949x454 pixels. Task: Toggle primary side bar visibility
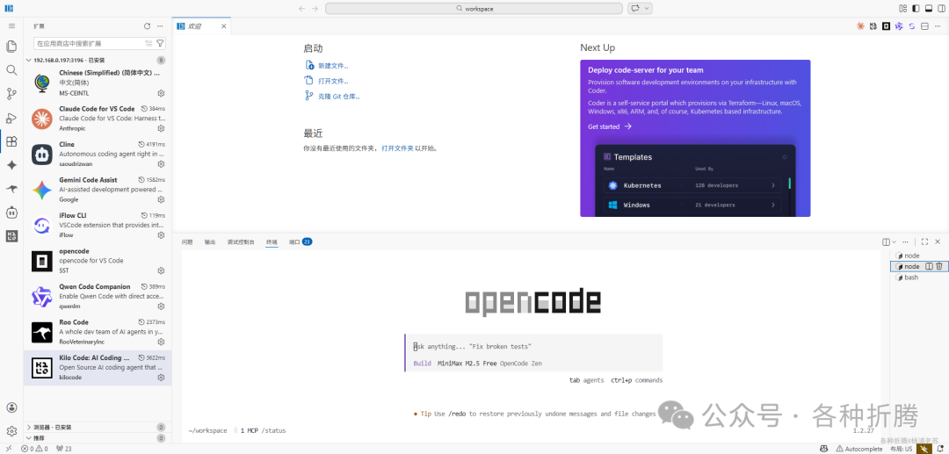coord(916,9)
